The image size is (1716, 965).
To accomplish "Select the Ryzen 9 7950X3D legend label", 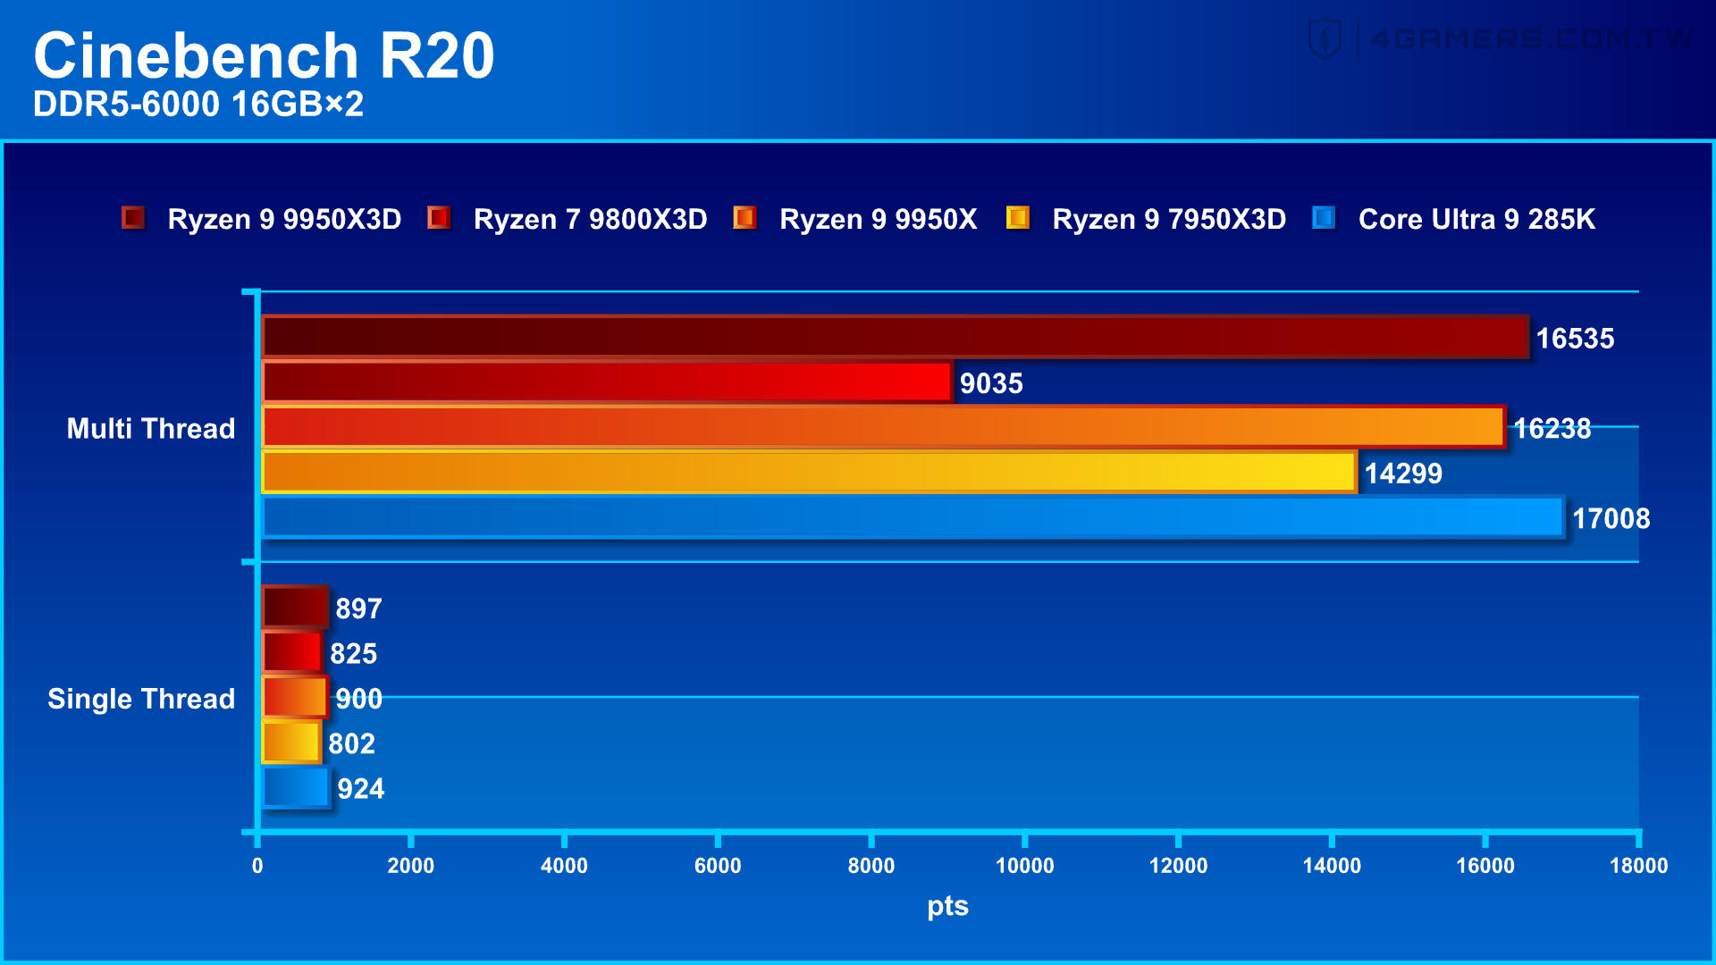I will pos(1169,219).
